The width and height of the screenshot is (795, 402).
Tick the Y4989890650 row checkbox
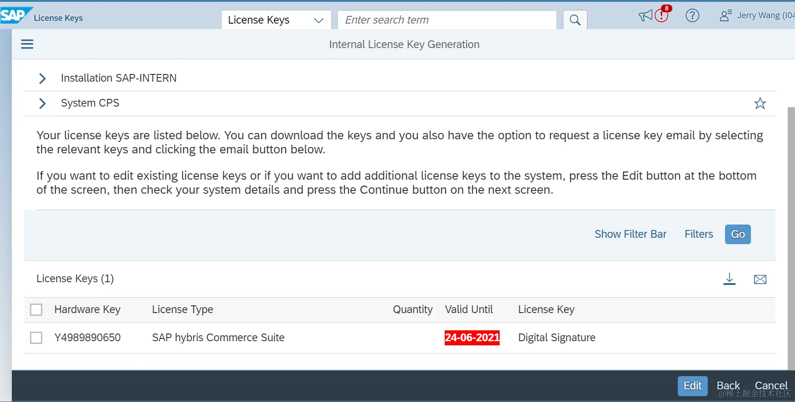(36, 338)
